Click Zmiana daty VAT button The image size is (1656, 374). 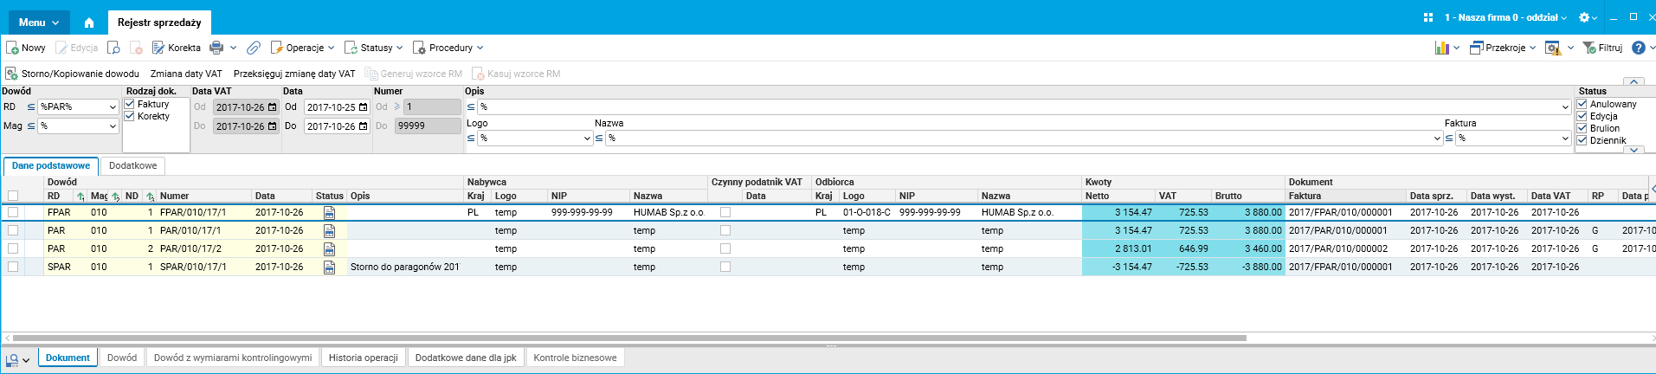186,74
